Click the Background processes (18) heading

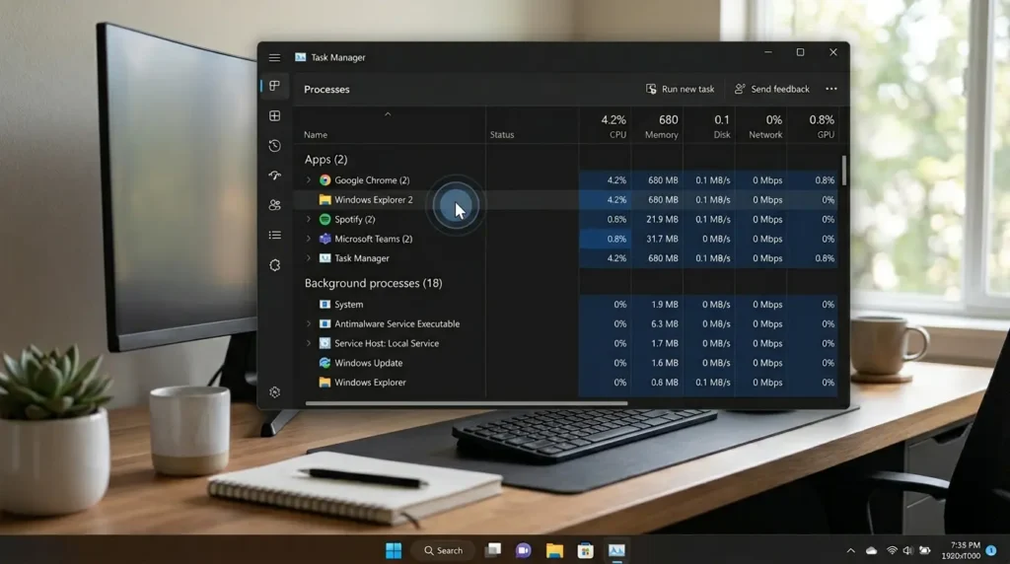[x=374, y=283]
